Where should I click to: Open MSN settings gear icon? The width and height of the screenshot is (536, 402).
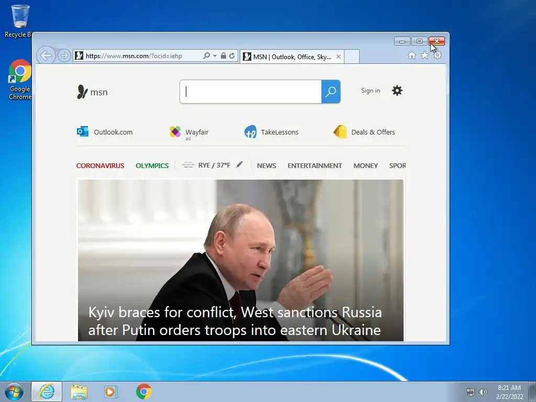397,91
